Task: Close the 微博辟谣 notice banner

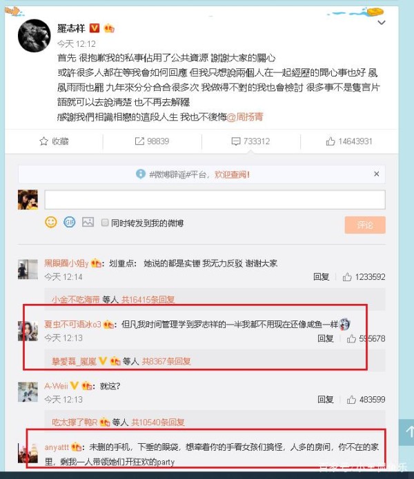Action: [x=376, y=174]
